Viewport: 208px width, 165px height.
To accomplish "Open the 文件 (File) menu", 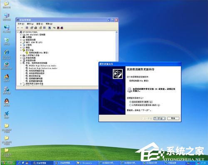I will (x=21, y=24).
